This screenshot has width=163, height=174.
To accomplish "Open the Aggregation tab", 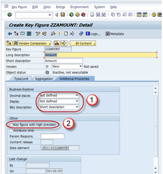I will [x=44, y=79].
